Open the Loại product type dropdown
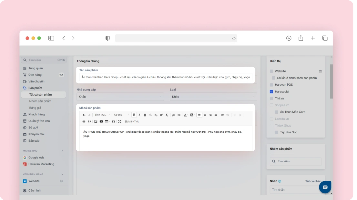357x200 pixels. pyautogui.click(x=213, y=97)
